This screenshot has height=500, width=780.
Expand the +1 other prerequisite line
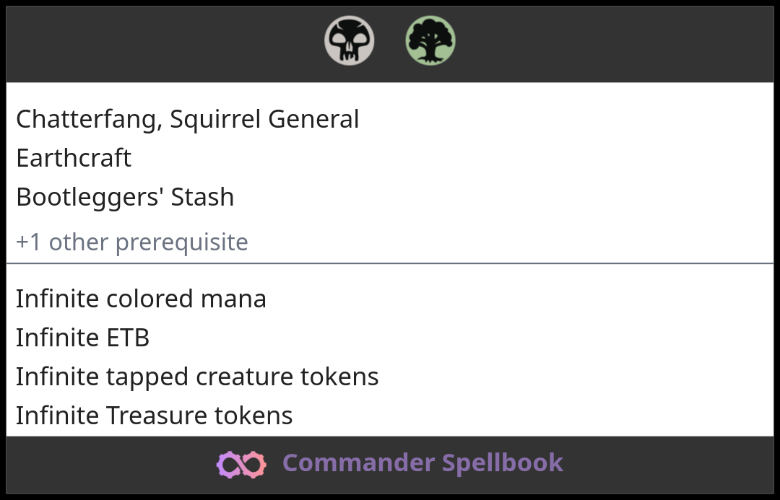click(131, 242)
